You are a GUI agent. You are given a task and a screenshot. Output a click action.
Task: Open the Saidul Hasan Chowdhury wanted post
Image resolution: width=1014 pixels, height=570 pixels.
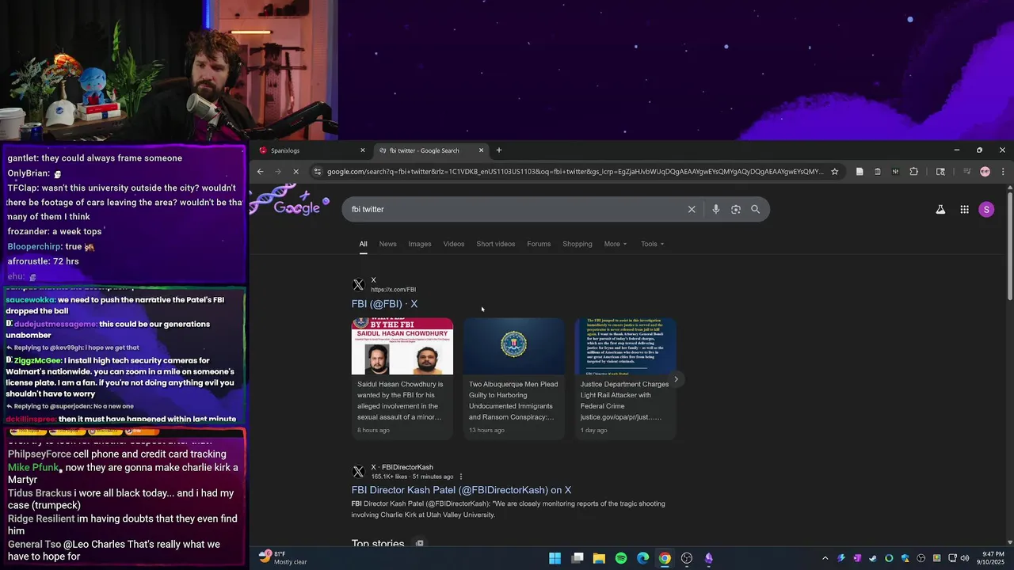click(402, 378)
